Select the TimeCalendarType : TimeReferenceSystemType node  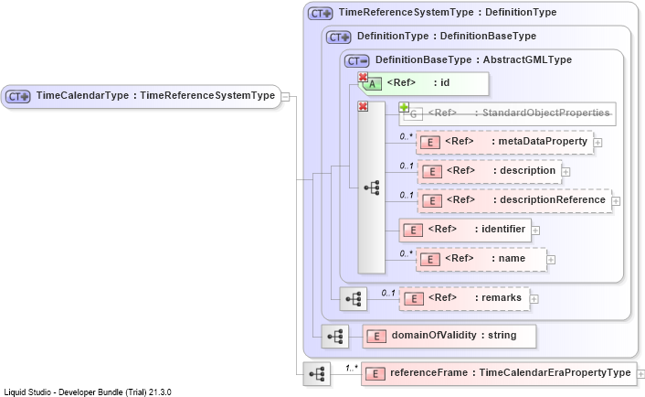pyautogui.click(x=141, y=97)
